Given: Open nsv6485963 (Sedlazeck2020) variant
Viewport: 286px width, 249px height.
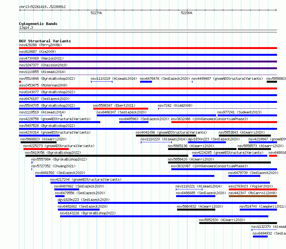Looking at the screenshot, I should point(144,119).
